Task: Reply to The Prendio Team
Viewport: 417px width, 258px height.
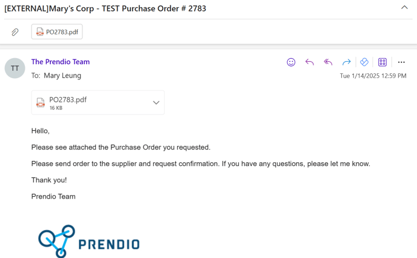Action: click(310, 62)
